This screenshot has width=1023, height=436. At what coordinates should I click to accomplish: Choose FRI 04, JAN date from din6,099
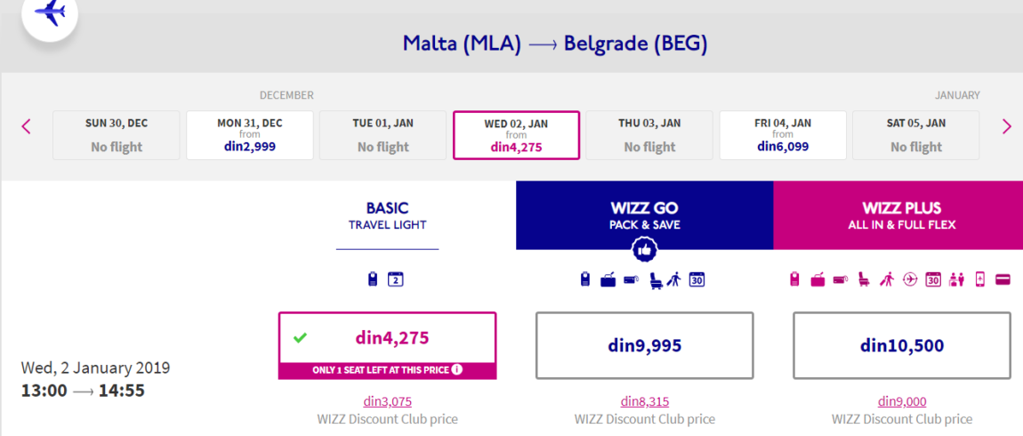tap(783, 135)
